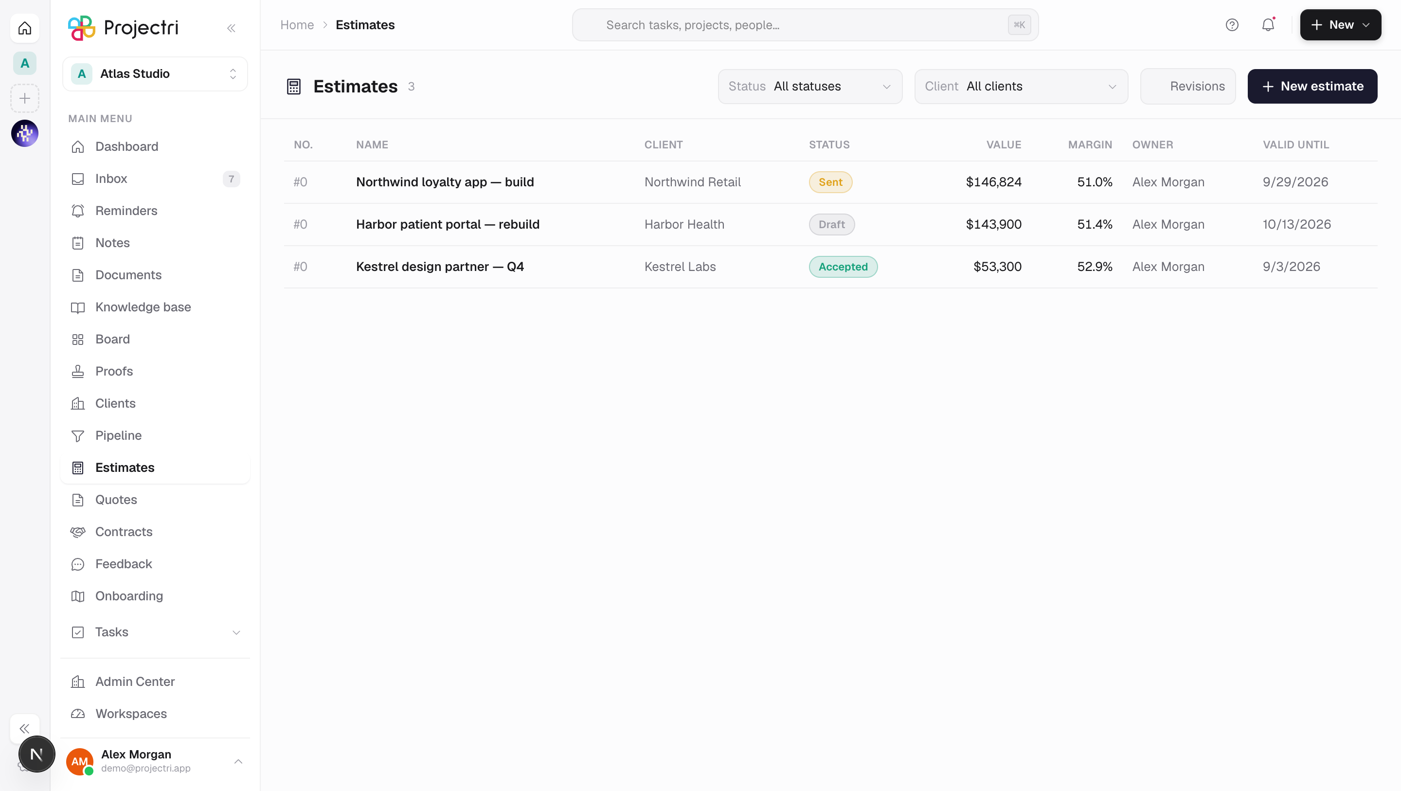Click the Dashboard house icon in the menu
Viewport: 1401px width, 791px height.
(x=78, y=147)
